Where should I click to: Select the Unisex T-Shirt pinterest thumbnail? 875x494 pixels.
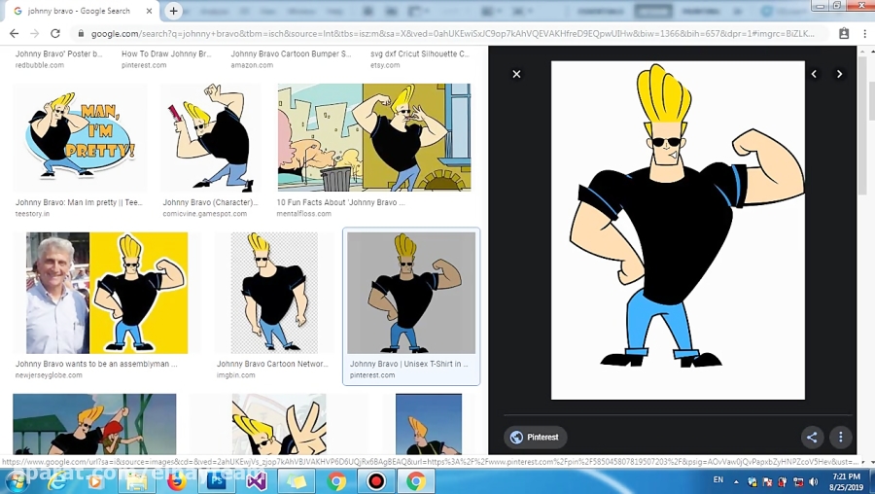point(411,293)
